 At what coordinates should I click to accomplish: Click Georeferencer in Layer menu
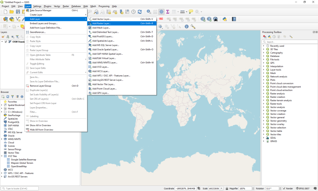coord(56,32)
